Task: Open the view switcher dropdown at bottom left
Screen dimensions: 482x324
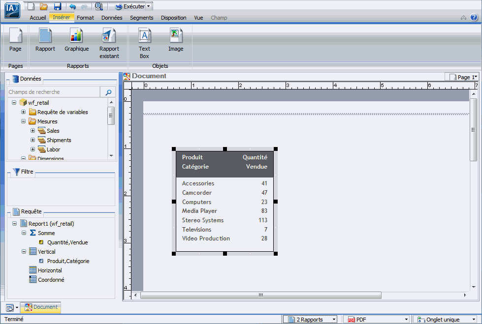Action: coord(12,307)
